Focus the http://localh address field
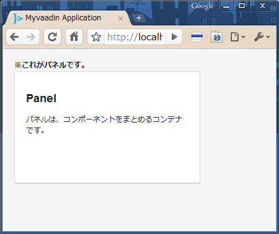279x234 pixels. pos(135,37)
